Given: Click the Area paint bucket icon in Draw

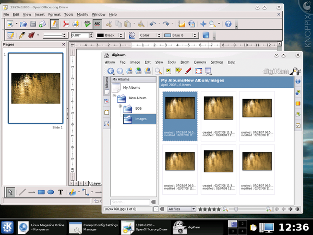Looking at the screenshot, I should (x=132, y=35).
